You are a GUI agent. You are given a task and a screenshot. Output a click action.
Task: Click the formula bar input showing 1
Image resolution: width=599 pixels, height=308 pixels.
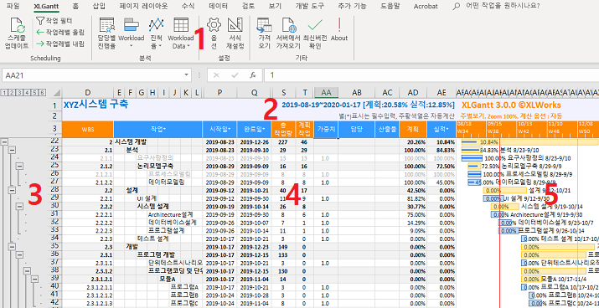point(431,75)
